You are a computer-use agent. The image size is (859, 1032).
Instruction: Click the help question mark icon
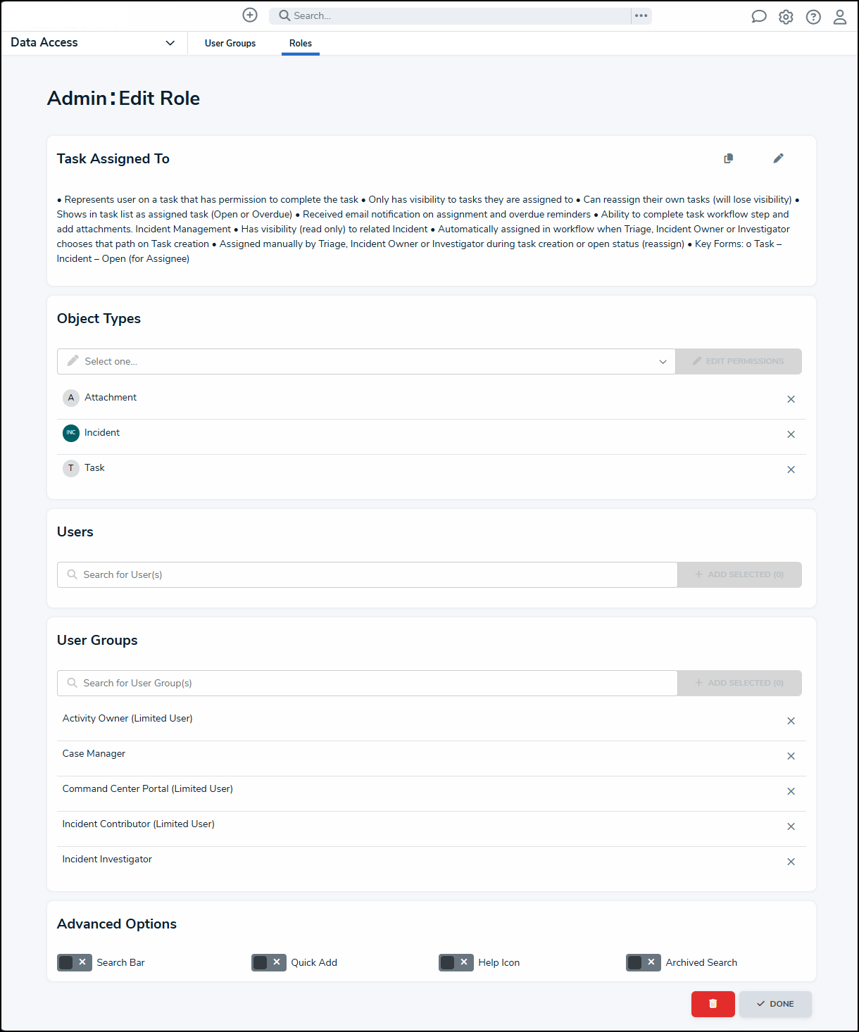(813, 17)
